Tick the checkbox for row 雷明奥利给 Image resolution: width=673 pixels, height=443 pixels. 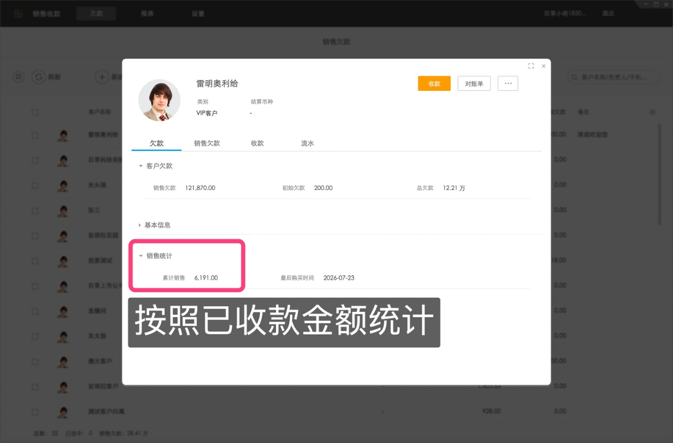[35, 135]
